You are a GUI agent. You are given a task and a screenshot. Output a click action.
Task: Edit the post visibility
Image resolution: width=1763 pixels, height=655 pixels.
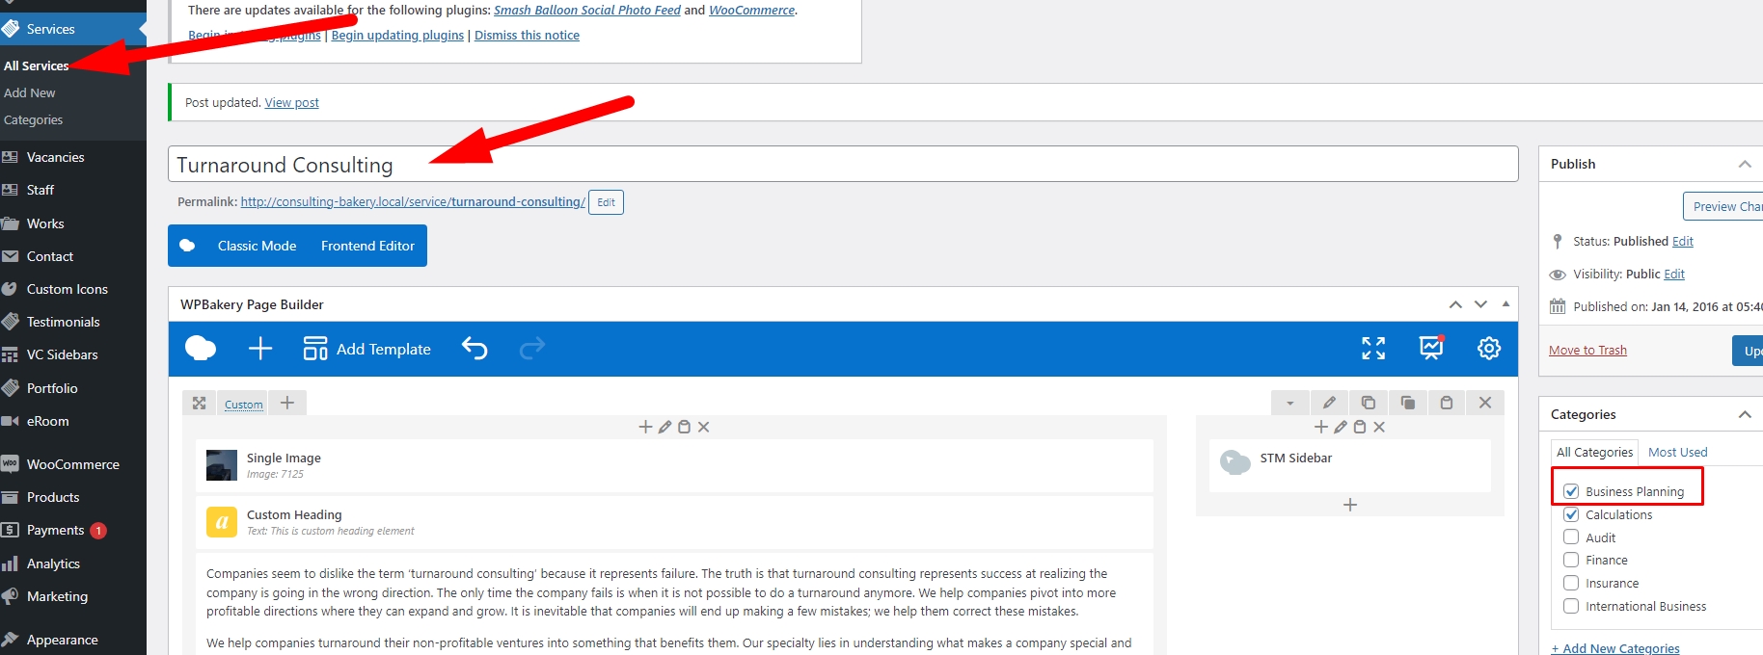click(x=1674, y=274)
